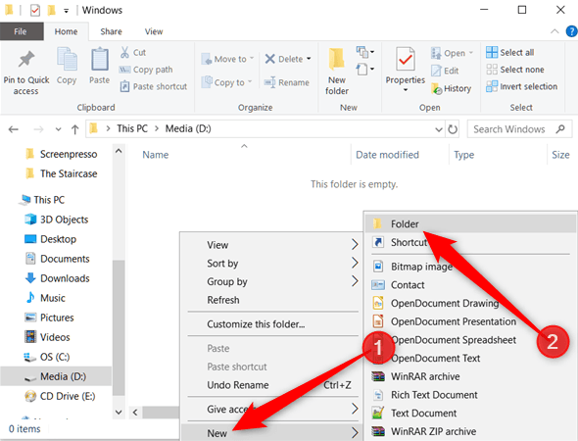Select the Cut scissors icon
This screenshot has height=441, width=578.
click(124, 52)
